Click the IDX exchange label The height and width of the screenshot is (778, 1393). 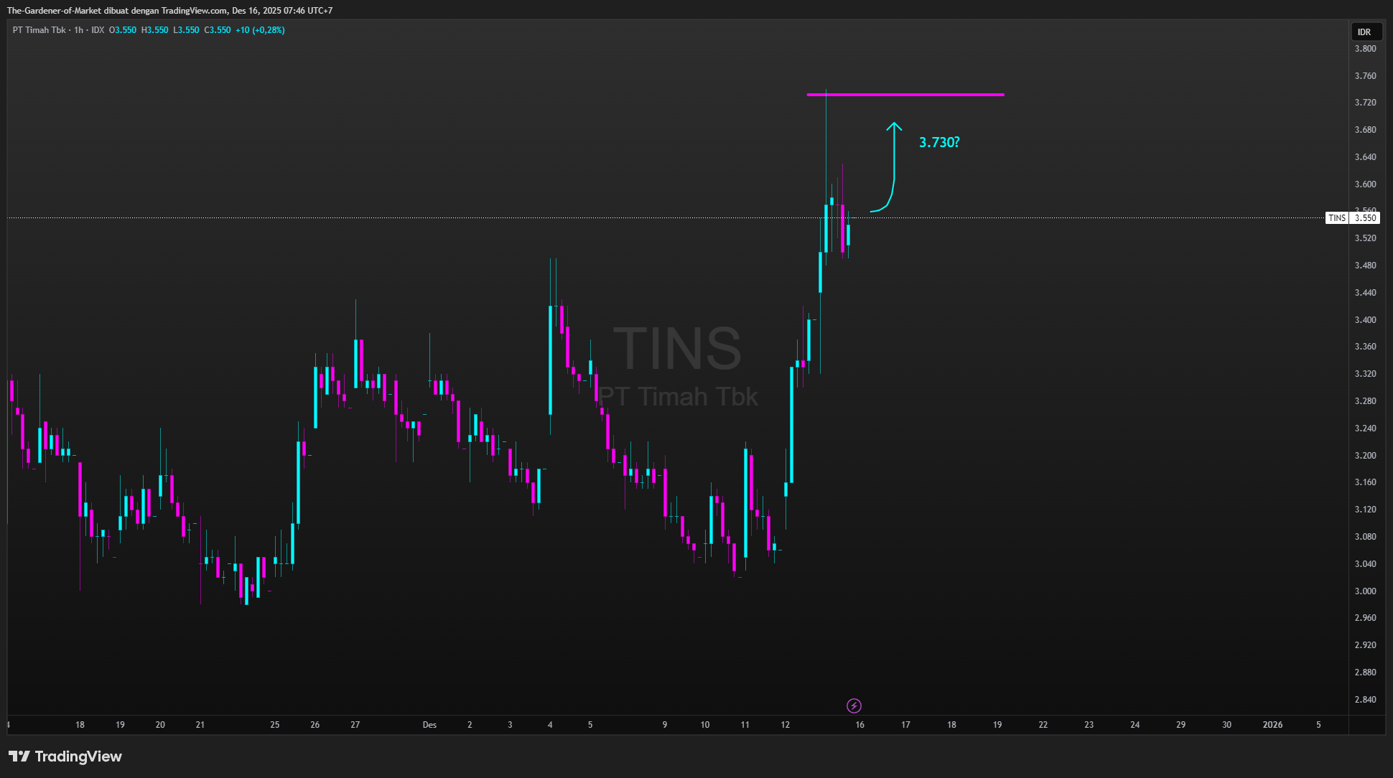(98, 30)
